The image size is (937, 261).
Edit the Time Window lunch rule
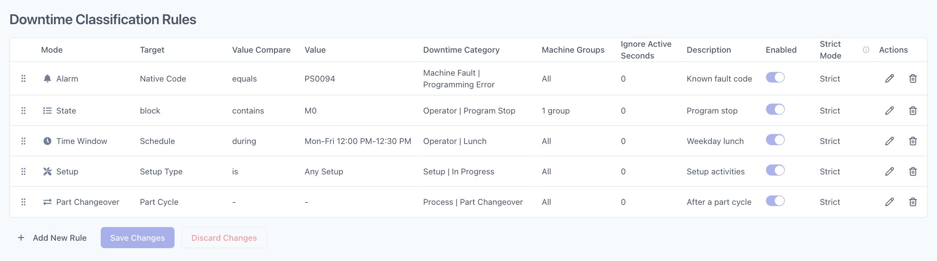[x=889, y=141]
